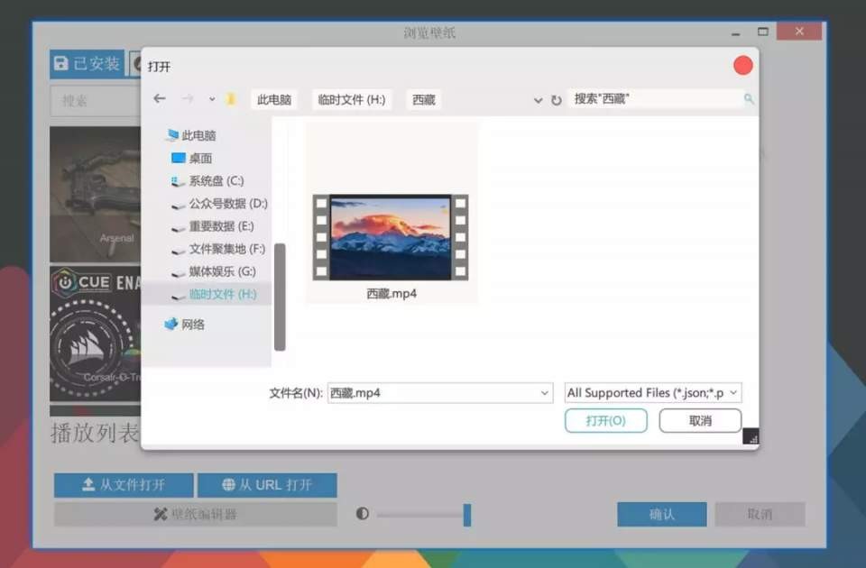
Task: Click the back arrow in the Open dialog
Action: tap(160, 99)
